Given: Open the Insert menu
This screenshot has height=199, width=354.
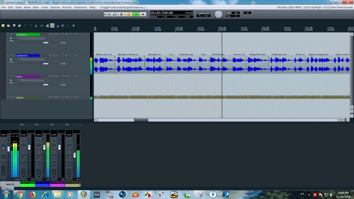Looking at the screenshot, I should click(x=27, y=7).
